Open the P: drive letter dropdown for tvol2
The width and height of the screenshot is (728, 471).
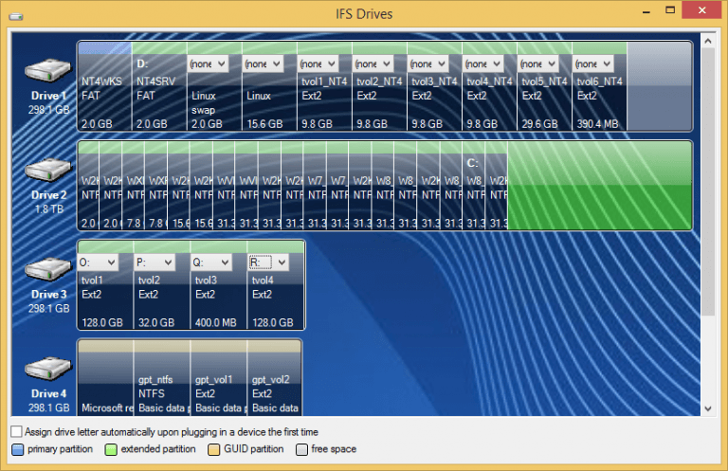155,263
